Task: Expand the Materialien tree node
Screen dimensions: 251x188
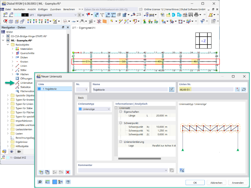Action: pyautogui.click(x=13, y=49)
